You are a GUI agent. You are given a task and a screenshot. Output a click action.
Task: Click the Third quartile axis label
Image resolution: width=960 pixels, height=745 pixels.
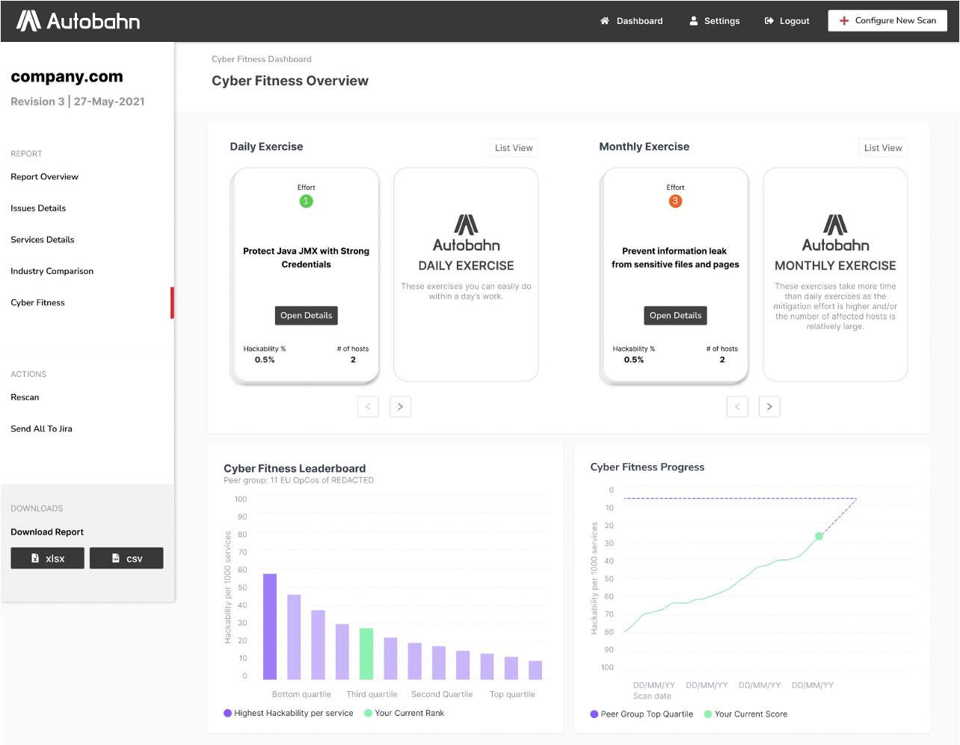click(372, 695)
